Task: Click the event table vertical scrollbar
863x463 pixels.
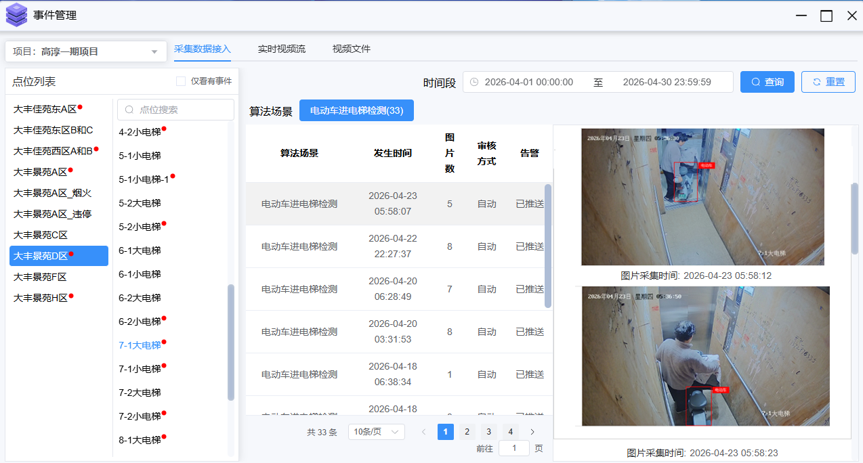Action: click(x=548, y=246)
